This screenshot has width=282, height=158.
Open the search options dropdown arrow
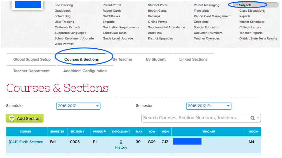pos(258,118)
